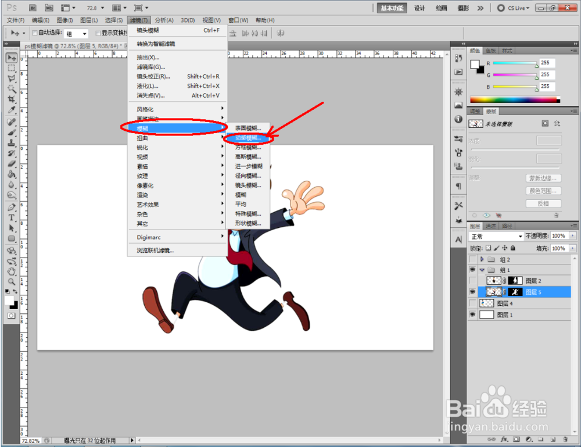The width and height of the screenshot is (581, 447).
Task: Click the fx layer style icon
Action: pyautogui.click(x=504, y=439)
